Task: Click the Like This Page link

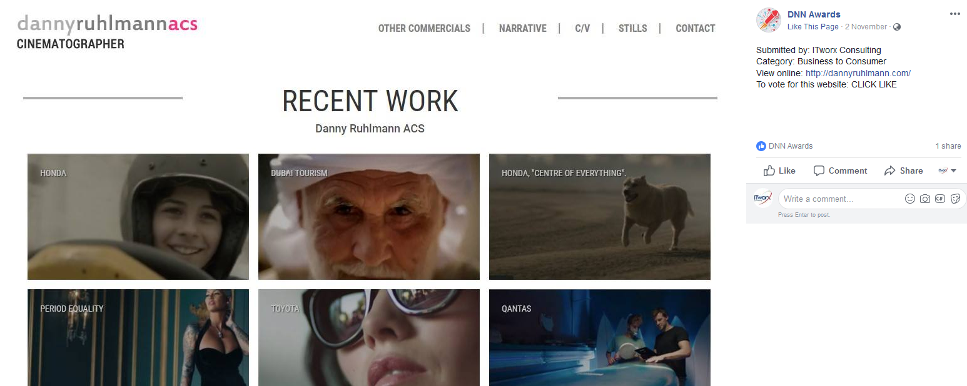Action: (x=813, y=27)
